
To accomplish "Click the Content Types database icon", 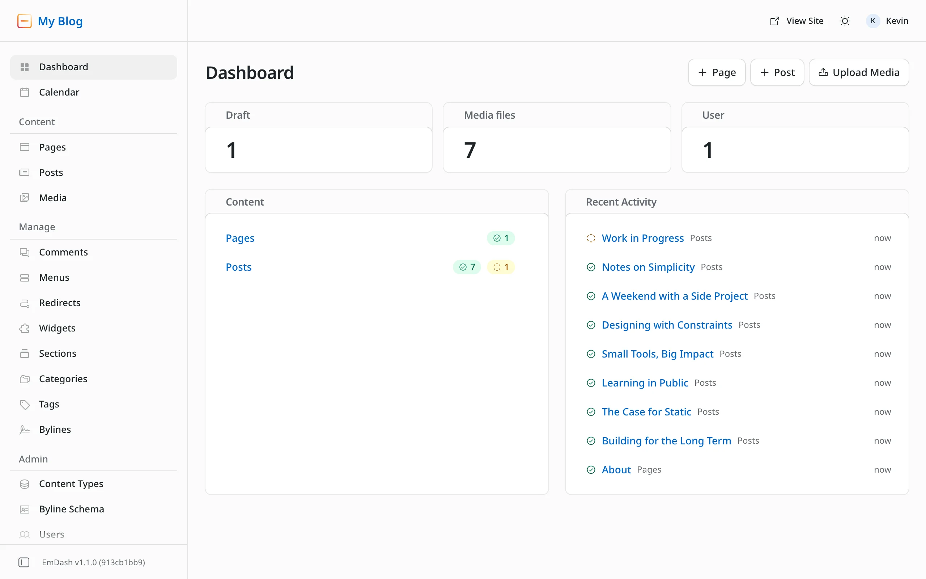I will (x=25, y=484).
